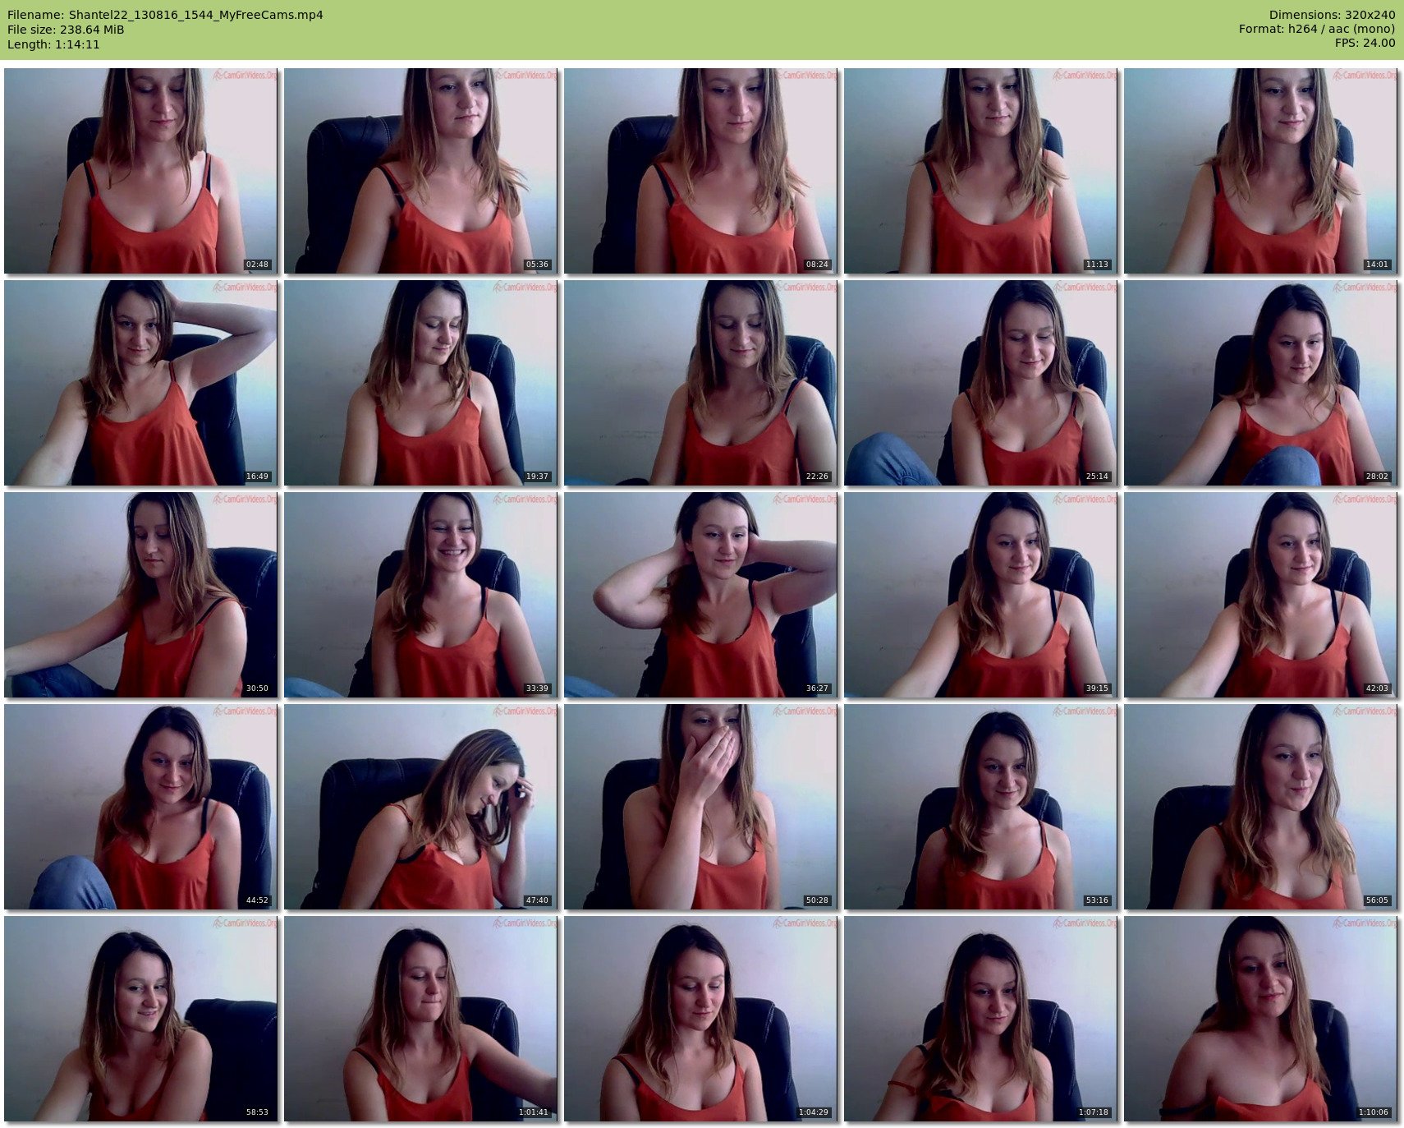Click the frame marked 39:15
The image size is (1404, 1128).
(980, 594)
